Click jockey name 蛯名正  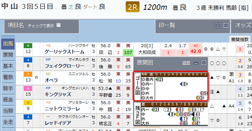pos(105,124)
